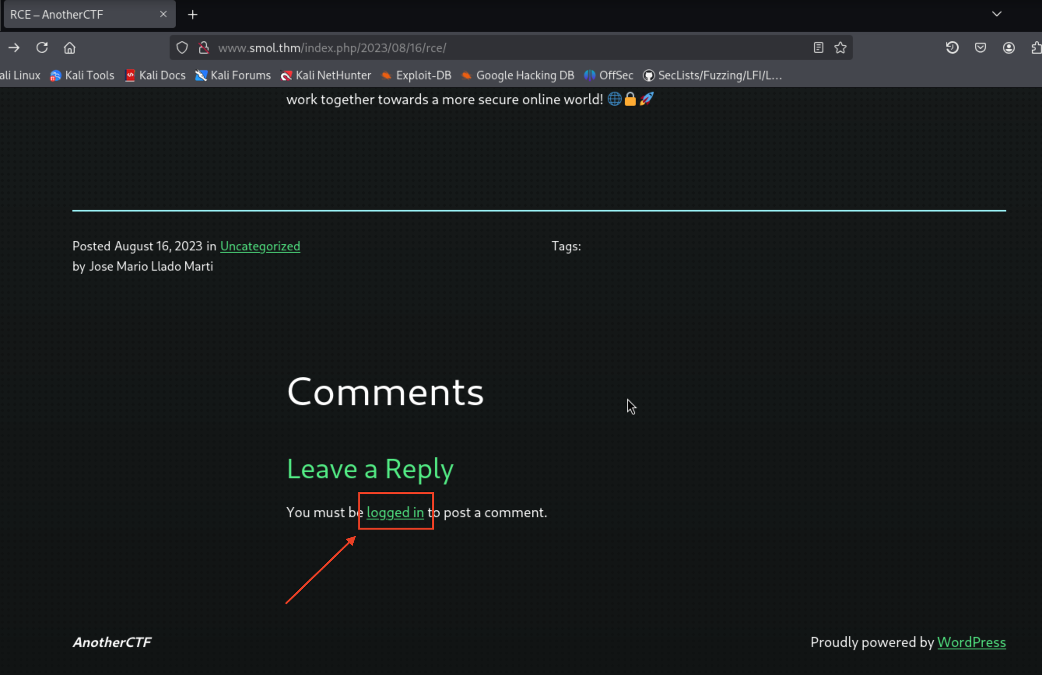This screenshot has width=1042, height=675.
Task: Click the 'logged in' link
Action: (x=395, y=512)
